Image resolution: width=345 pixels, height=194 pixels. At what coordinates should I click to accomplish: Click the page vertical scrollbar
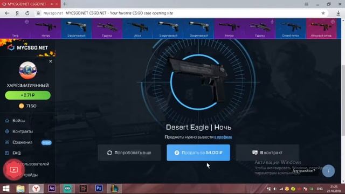[343, 100]
